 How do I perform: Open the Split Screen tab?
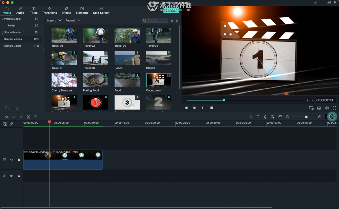point(101,11)
